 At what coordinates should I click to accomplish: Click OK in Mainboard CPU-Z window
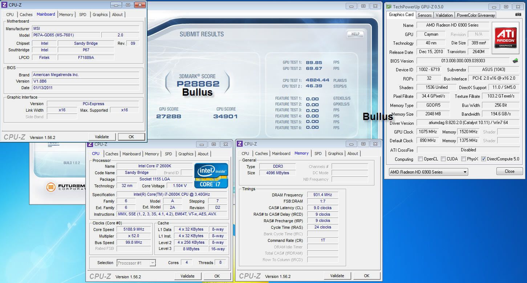click(x=131, y=137)
